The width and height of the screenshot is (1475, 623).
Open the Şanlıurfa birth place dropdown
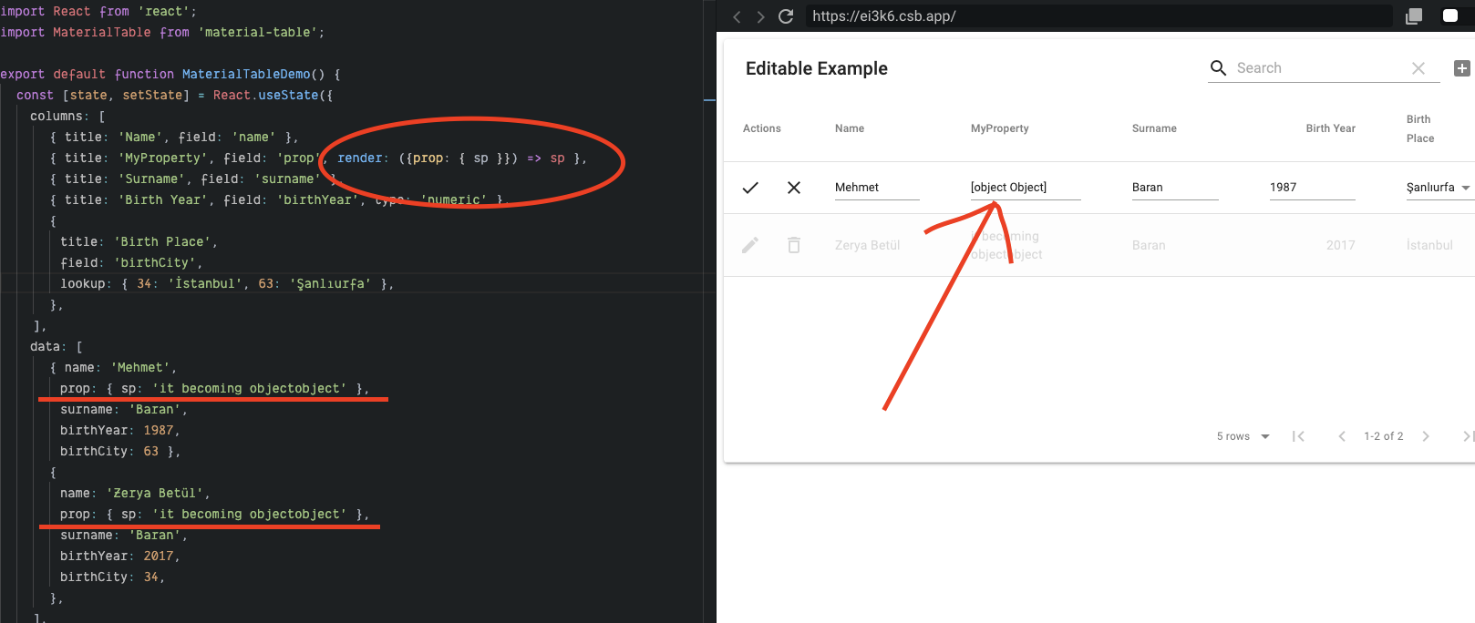(x=1439, y=188)
